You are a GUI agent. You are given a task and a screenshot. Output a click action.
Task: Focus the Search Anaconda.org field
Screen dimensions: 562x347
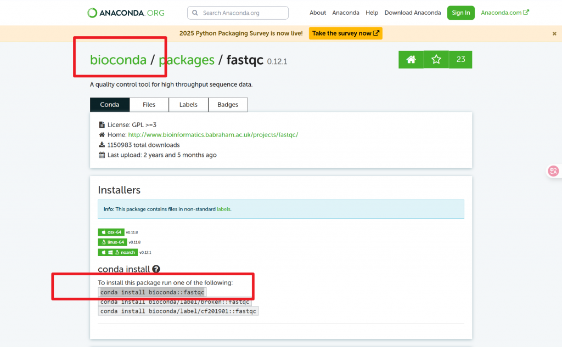238,13
